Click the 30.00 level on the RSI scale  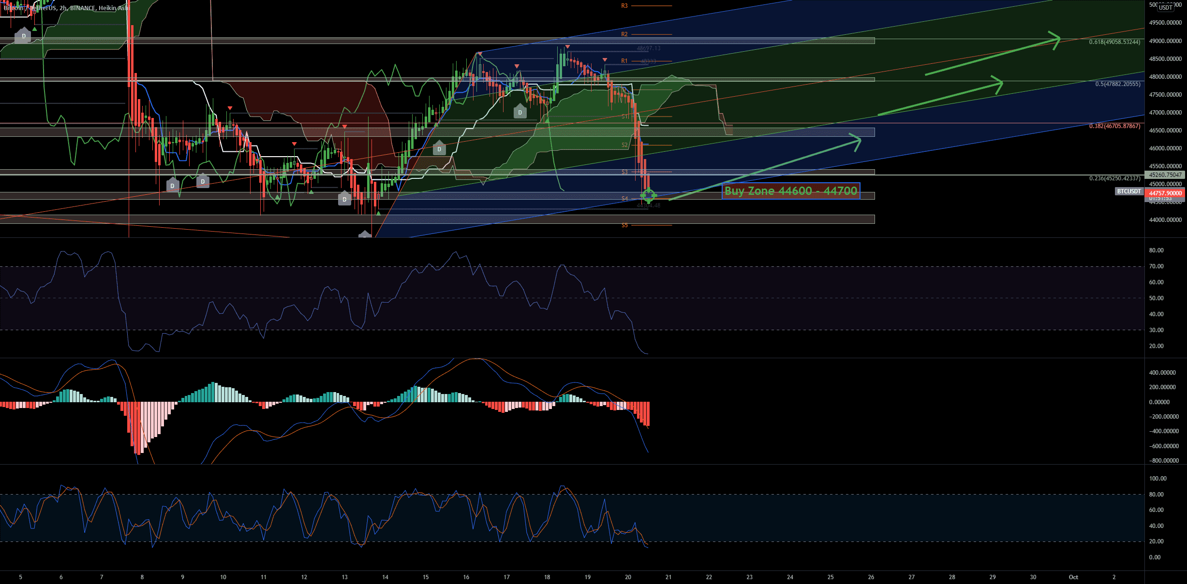1156,330
